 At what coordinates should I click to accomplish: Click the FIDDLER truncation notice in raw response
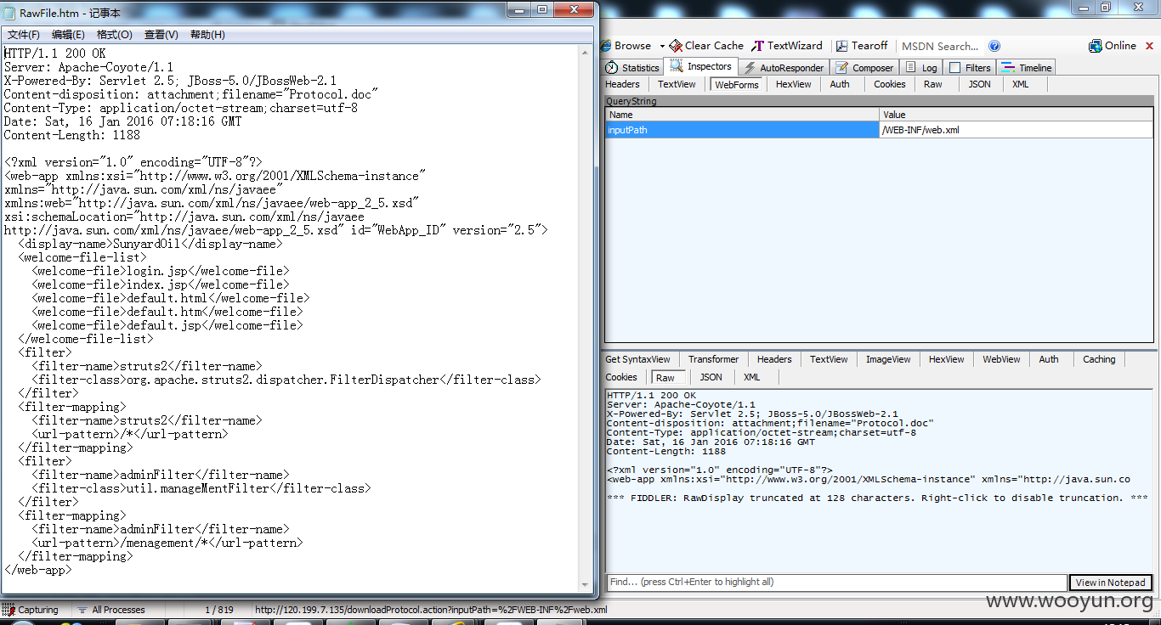pos(877,498)
